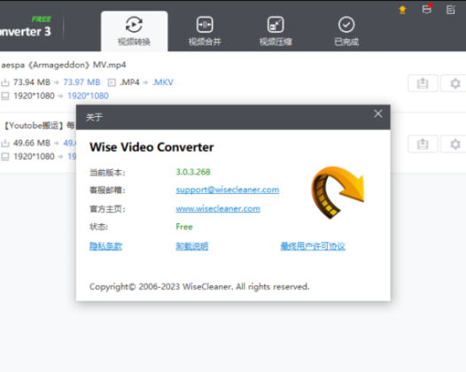The image size is (466, 372).
Task: Click the support@wisecleaner.com email link
Action: click(228, 190)
